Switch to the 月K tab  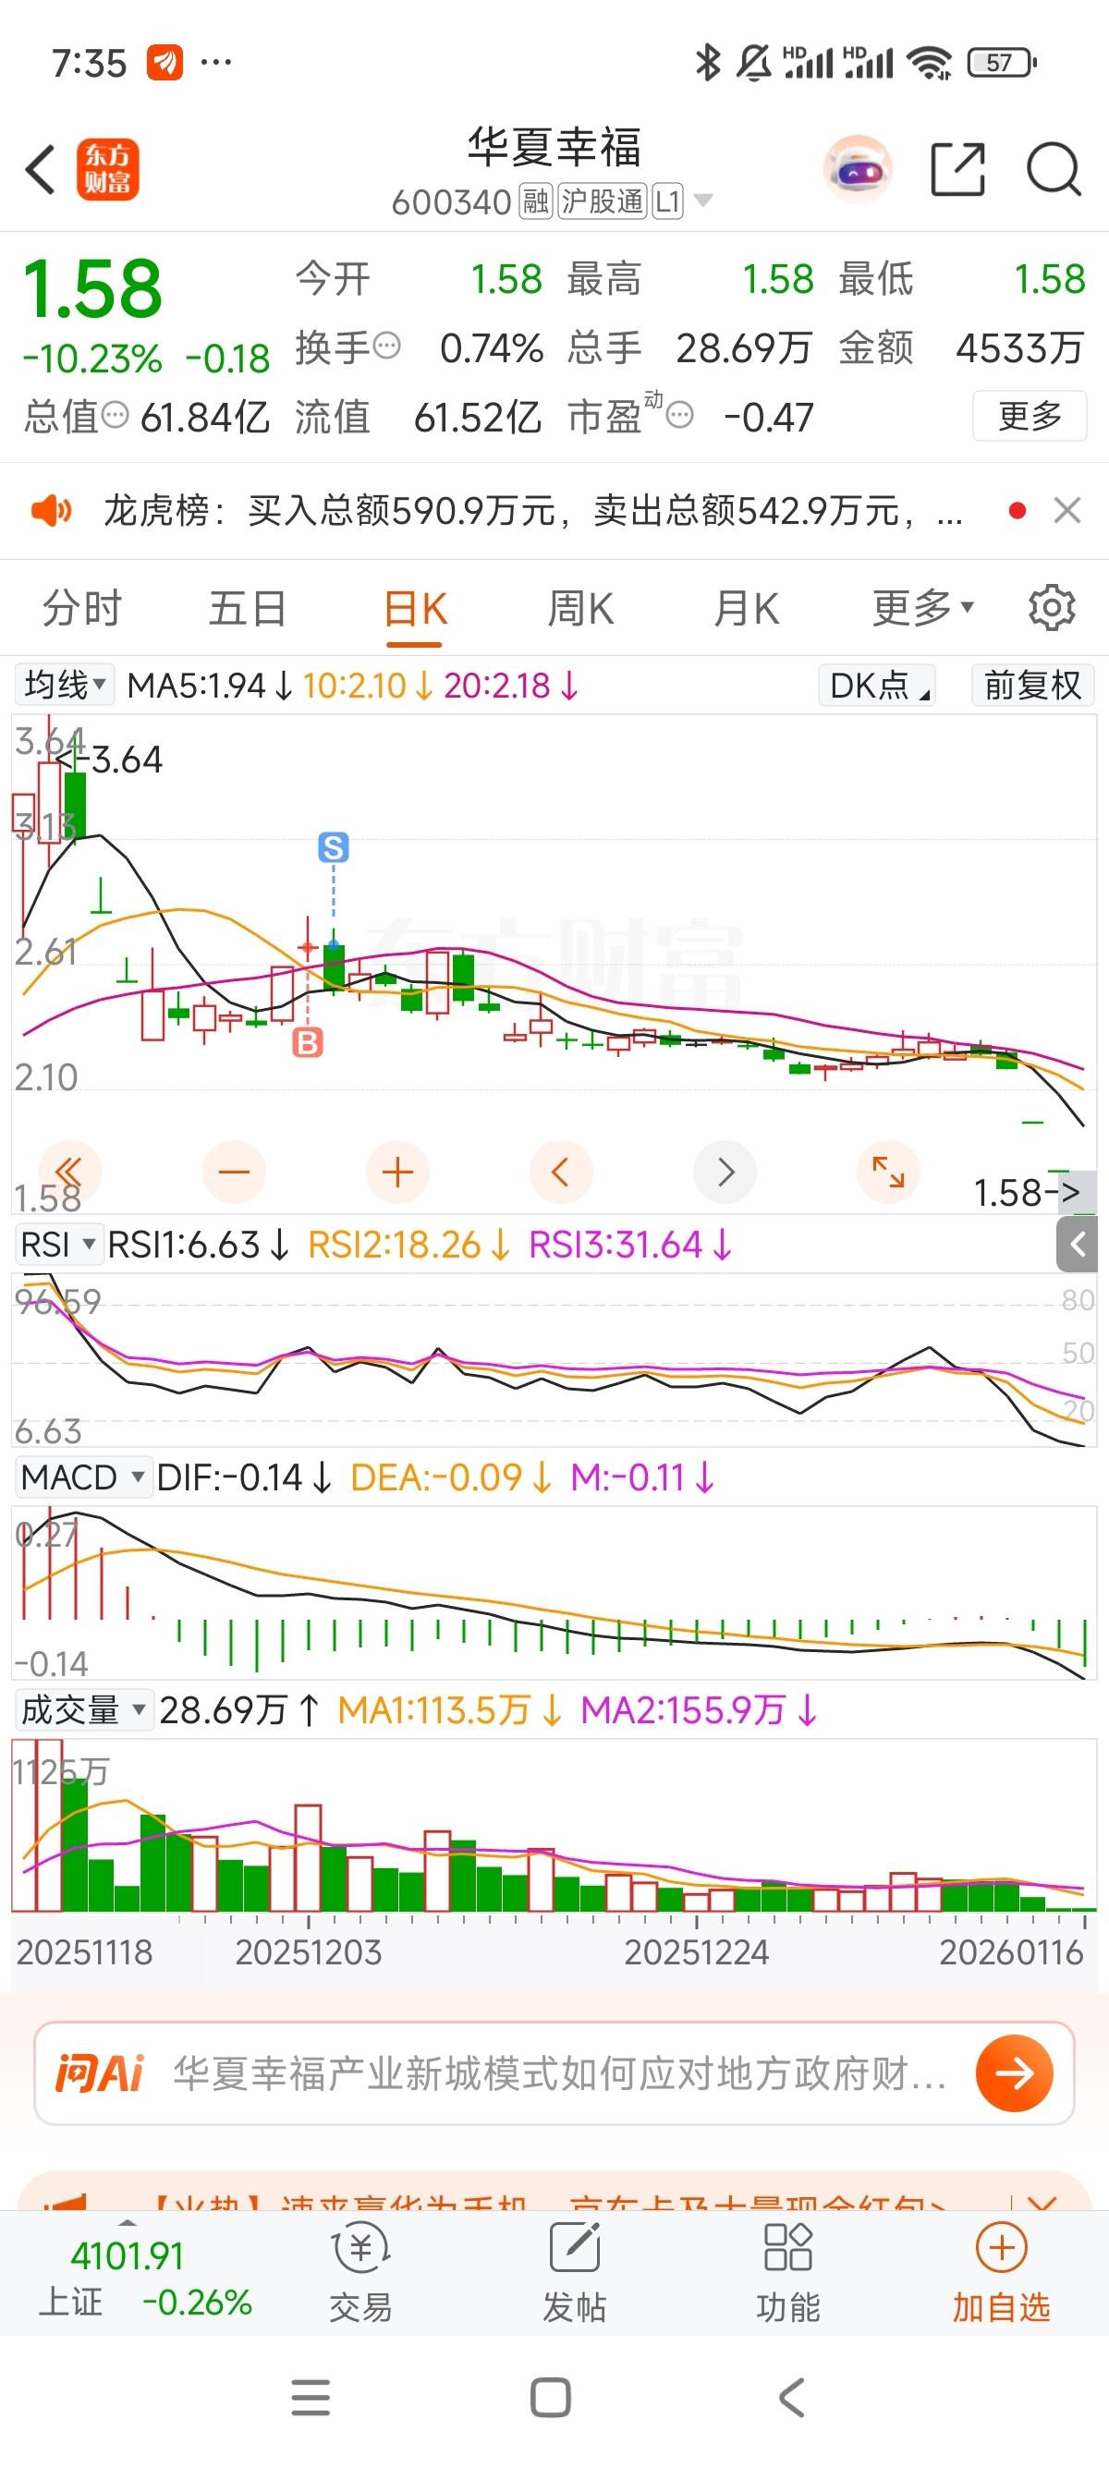[747, 608]
